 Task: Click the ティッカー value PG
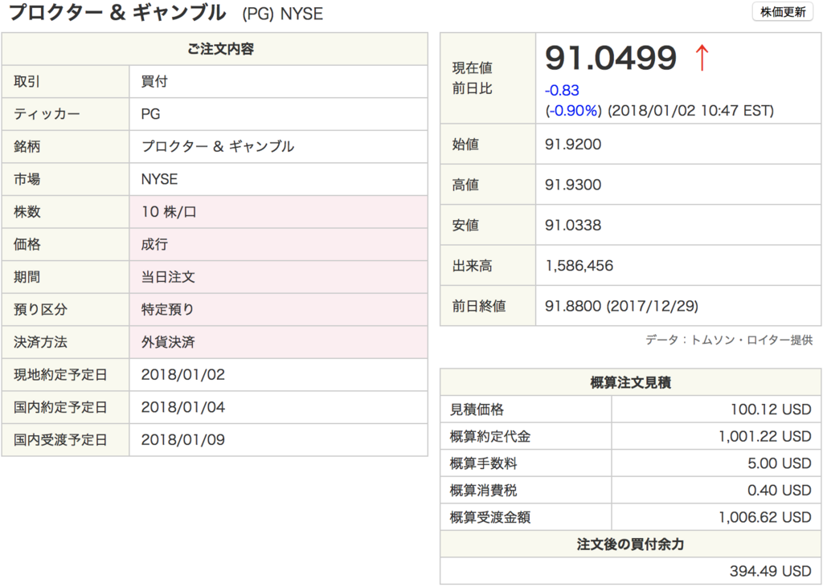(150, 114)
